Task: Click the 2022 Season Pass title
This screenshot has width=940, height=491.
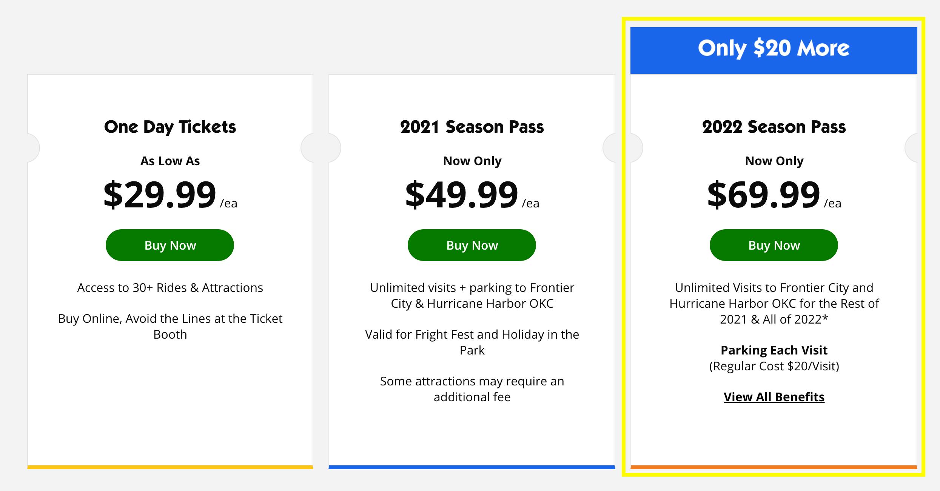Action: [774, 127]
